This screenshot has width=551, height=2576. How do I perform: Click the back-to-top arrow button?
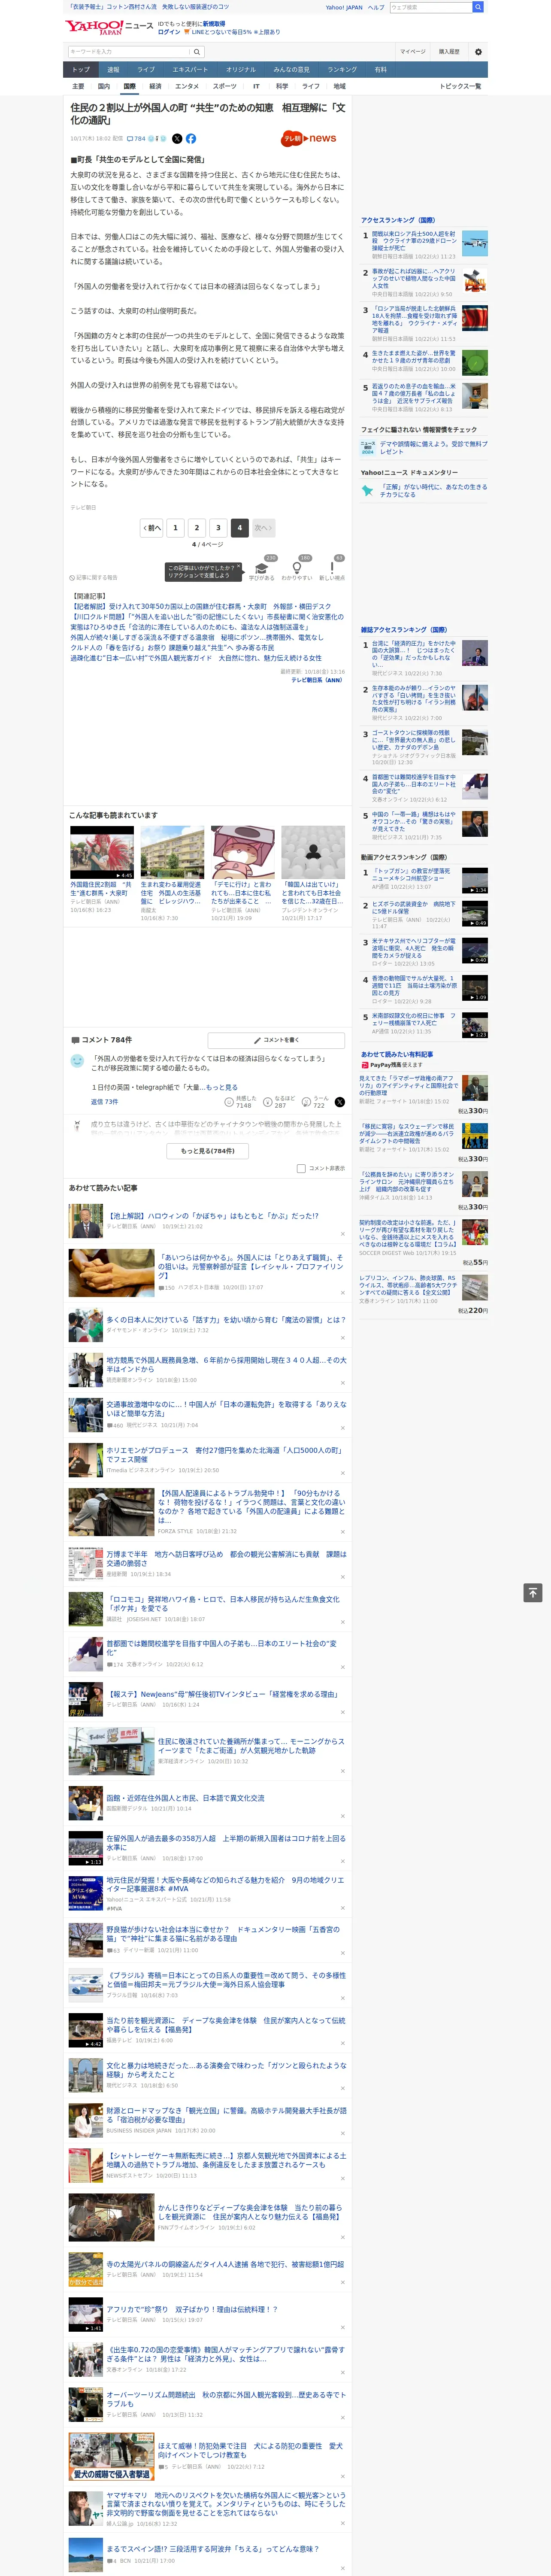tap(533, 1592)
